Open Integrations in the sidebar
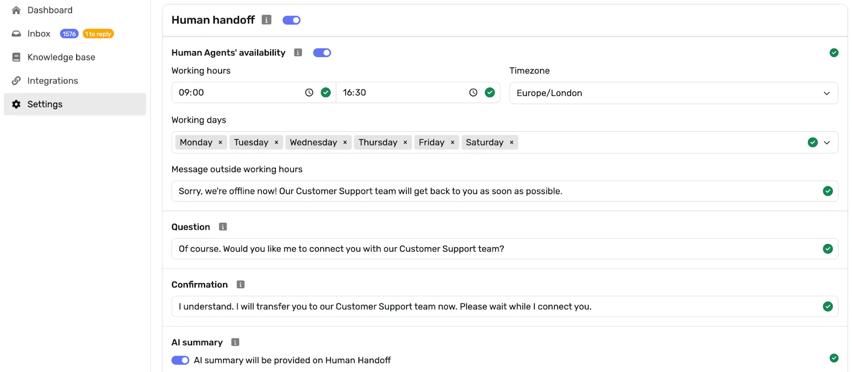 click(53, 80)
